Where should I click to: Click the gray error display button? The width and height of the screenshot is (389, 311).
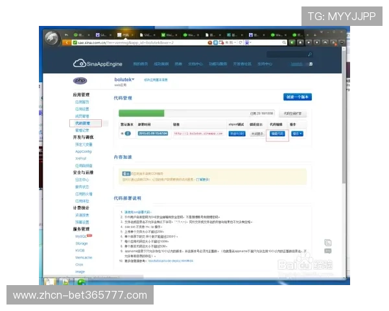257,133
